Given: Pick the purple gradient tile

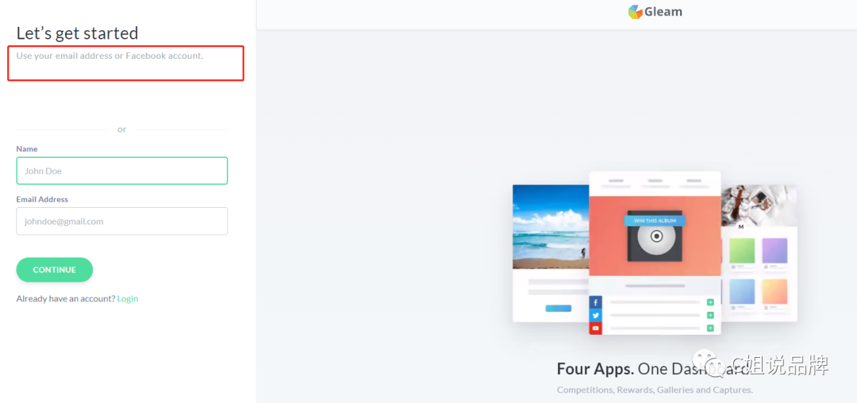Looking at the screenshot, I should click(x=774, y=251).
